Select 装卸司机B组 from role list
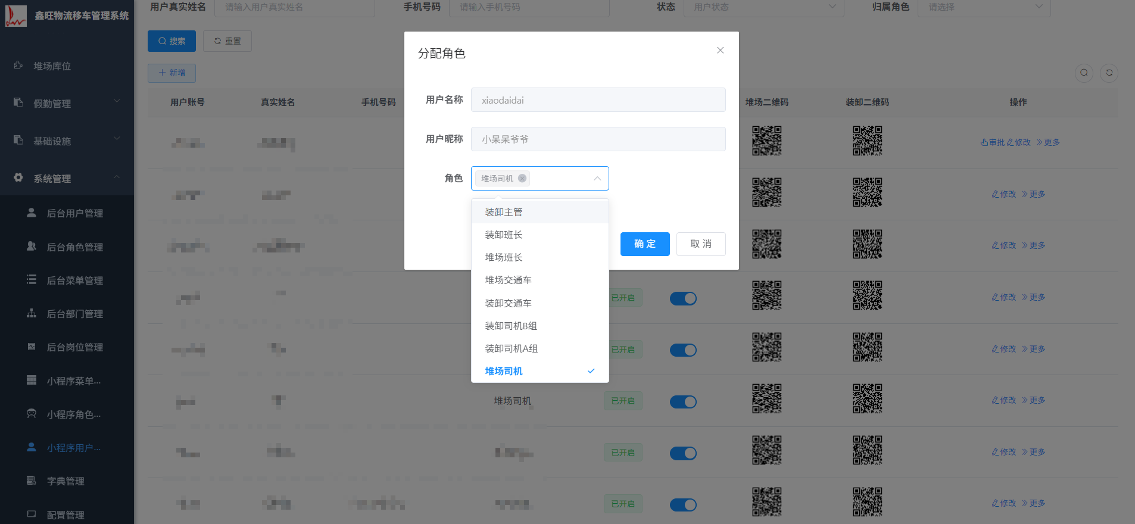 540,326
